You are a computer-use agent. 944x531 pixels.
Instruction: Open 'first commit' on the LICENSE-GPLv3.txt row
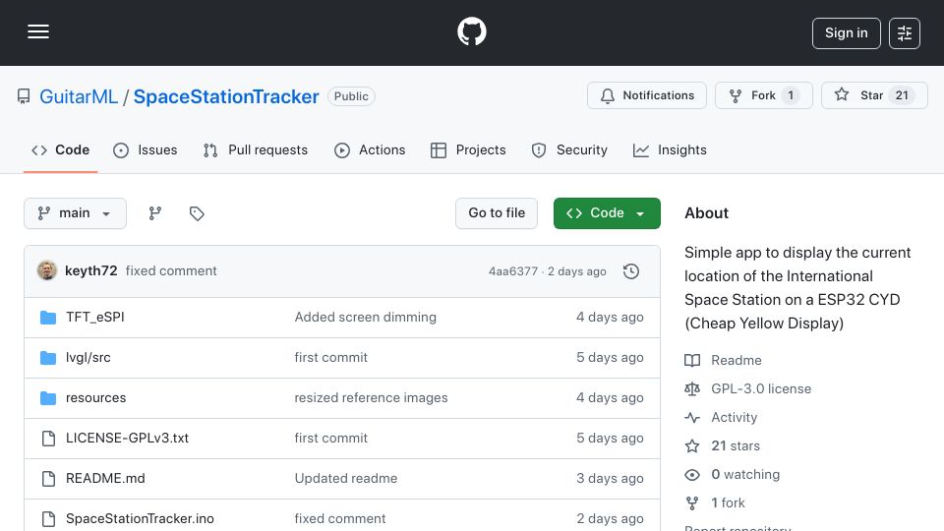click(330, 439)
